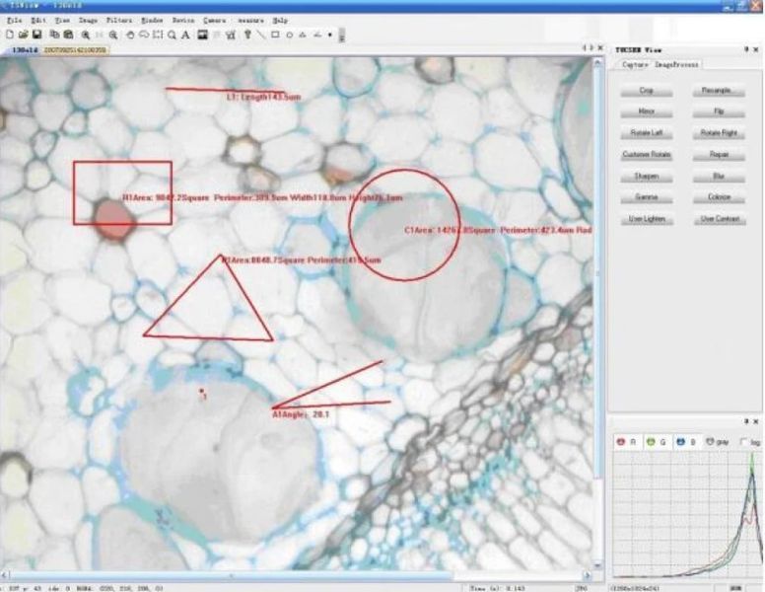Click the open folder toolbar icon
This screenshot has height=592, width=765.
pos(23,35)
